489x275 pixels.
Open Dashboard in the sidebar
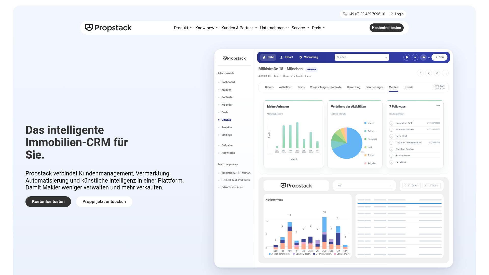point(228,82)
